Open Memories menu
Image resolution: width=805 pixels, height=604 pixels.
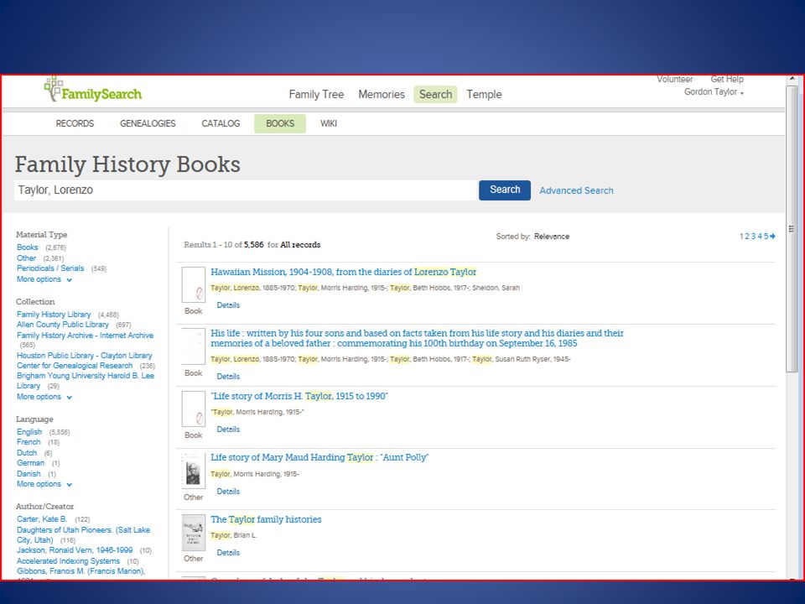pos(382,95)
